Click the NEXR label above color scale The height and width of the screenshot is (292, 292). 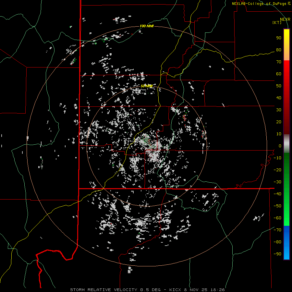click(x=285, y=19)
